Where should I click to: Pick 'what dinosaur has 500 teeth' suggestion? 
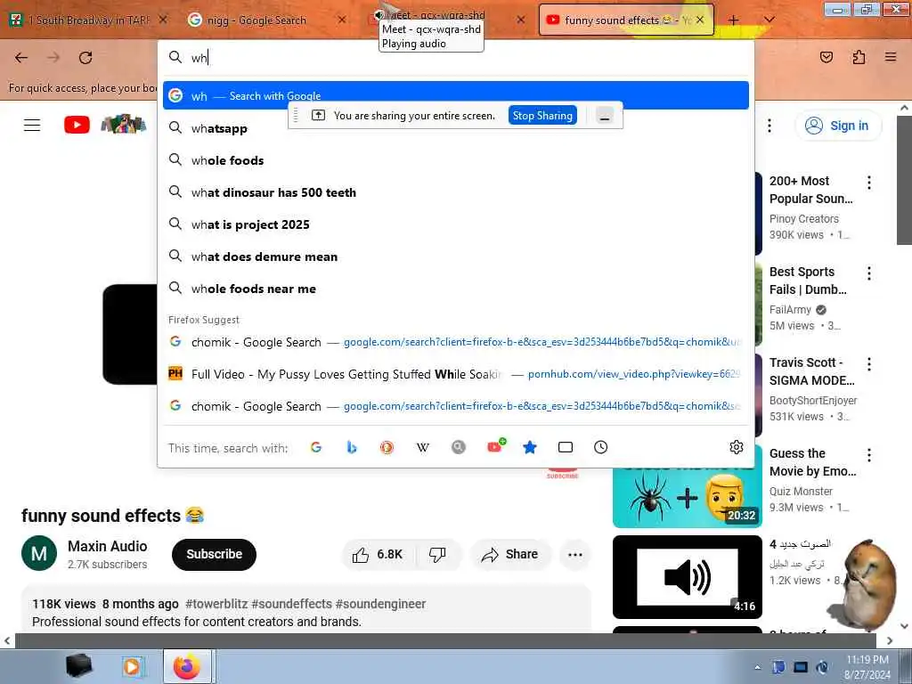455,192
